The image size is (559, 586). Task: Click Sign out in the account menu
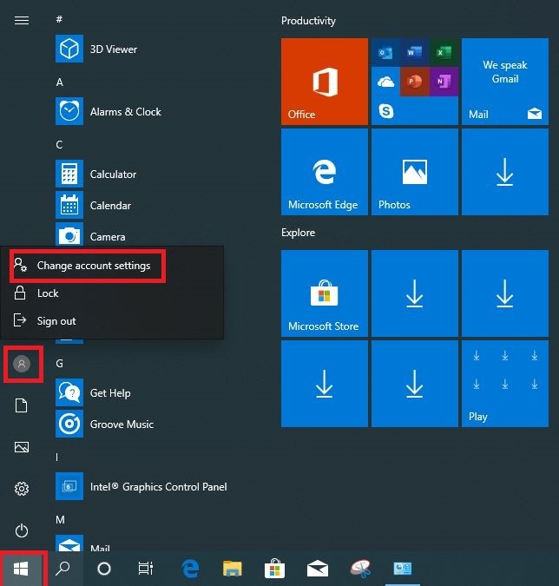tap(56, 321)
